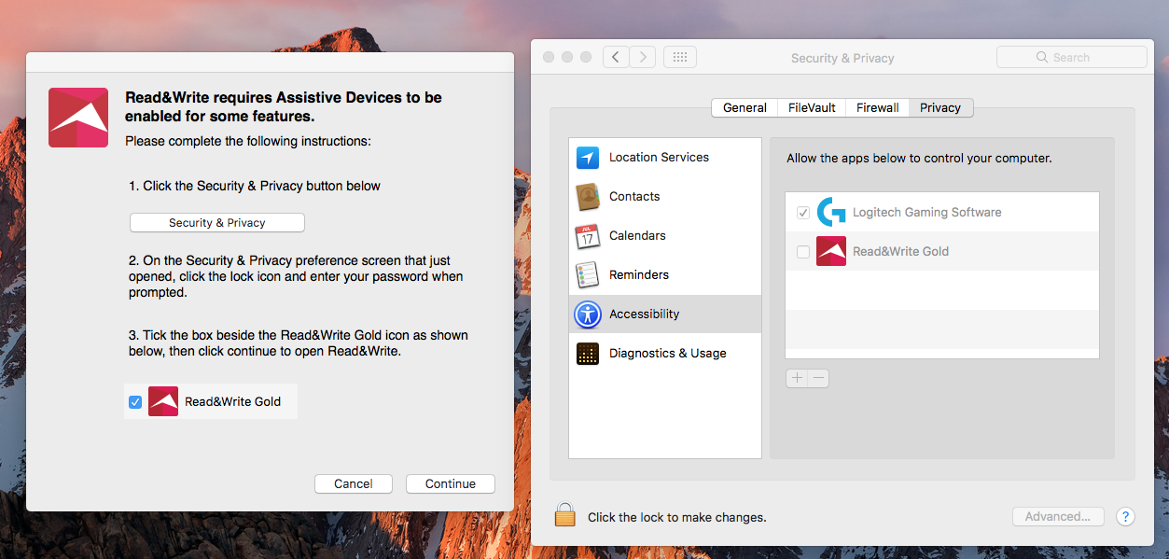Image resolution: width=1169 pixels, height=559 pixels.
Task: Open the help question mark button
Action: tap(1125, 516)
